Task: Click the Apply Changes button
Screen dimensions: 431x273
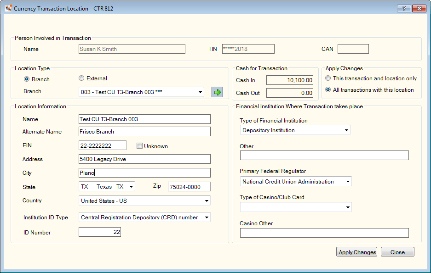Action: 357,252
